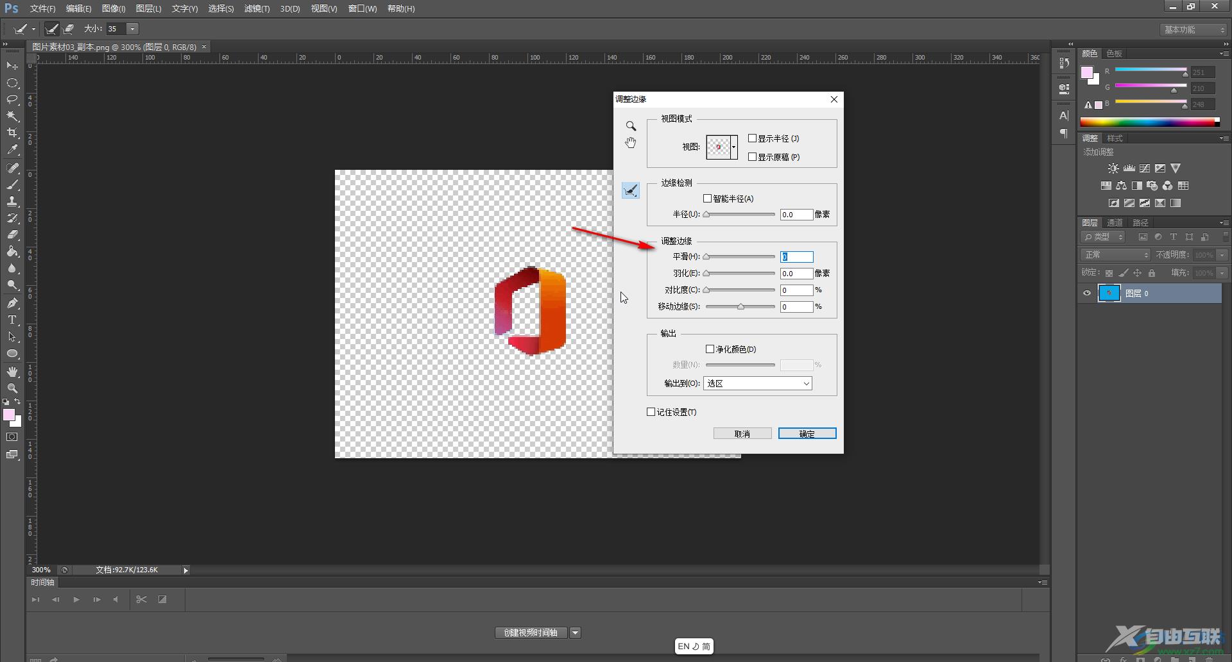The height and width of the screenshot is (662, 1232).
Task: Open the brush size dropdown in options bar
Action: pyautogui.click(x=132, y=29)
